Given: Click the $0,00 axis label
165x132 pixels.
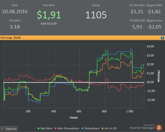Looking at the screenshot, I should 150,82.
